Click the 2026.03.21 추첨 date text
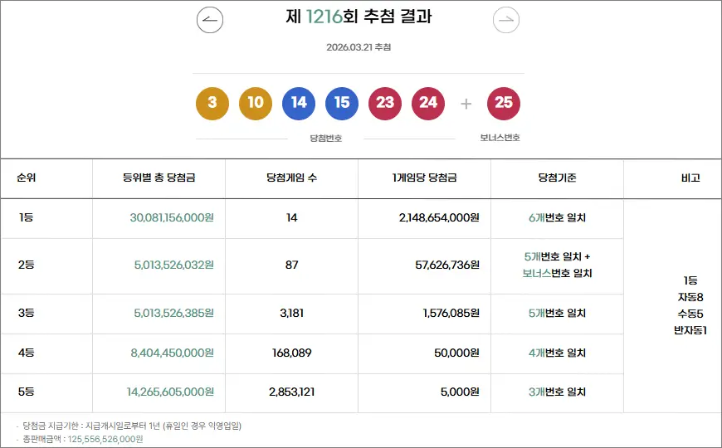722x448 pixels. coord(359,47)
